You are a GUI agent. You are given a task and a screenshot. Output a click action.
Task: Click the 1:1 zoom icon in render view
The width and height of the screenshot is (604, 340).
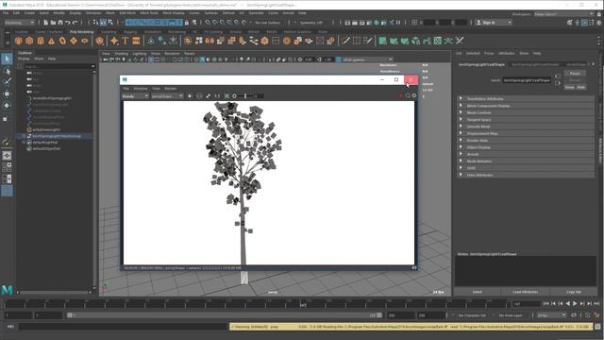click(x=217, y=96)
